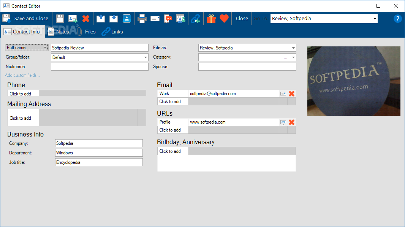Click the Softpedia contact photo

pos(354,81)
